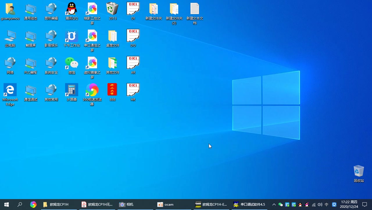Open the taskbar clock showing 17:22

349,204
